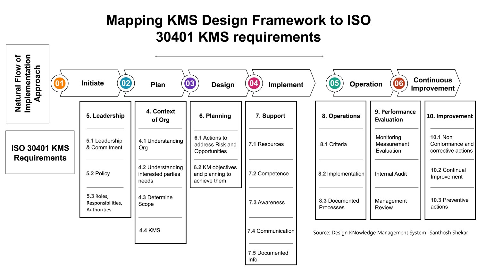This screenshot has width=477, height=268.
Task: Click the slide title heading
Action: [238, 29]
